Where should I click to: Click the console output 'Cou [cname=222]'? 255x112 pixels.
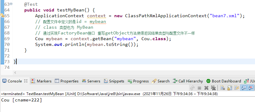22,100
